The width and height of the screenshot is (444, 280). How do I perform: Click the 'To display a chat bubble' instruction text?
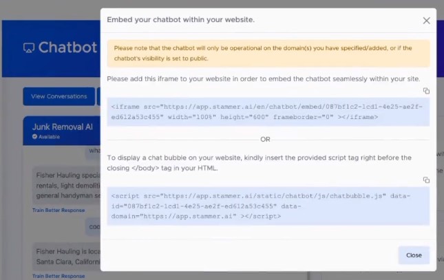(x=259, y=163)
